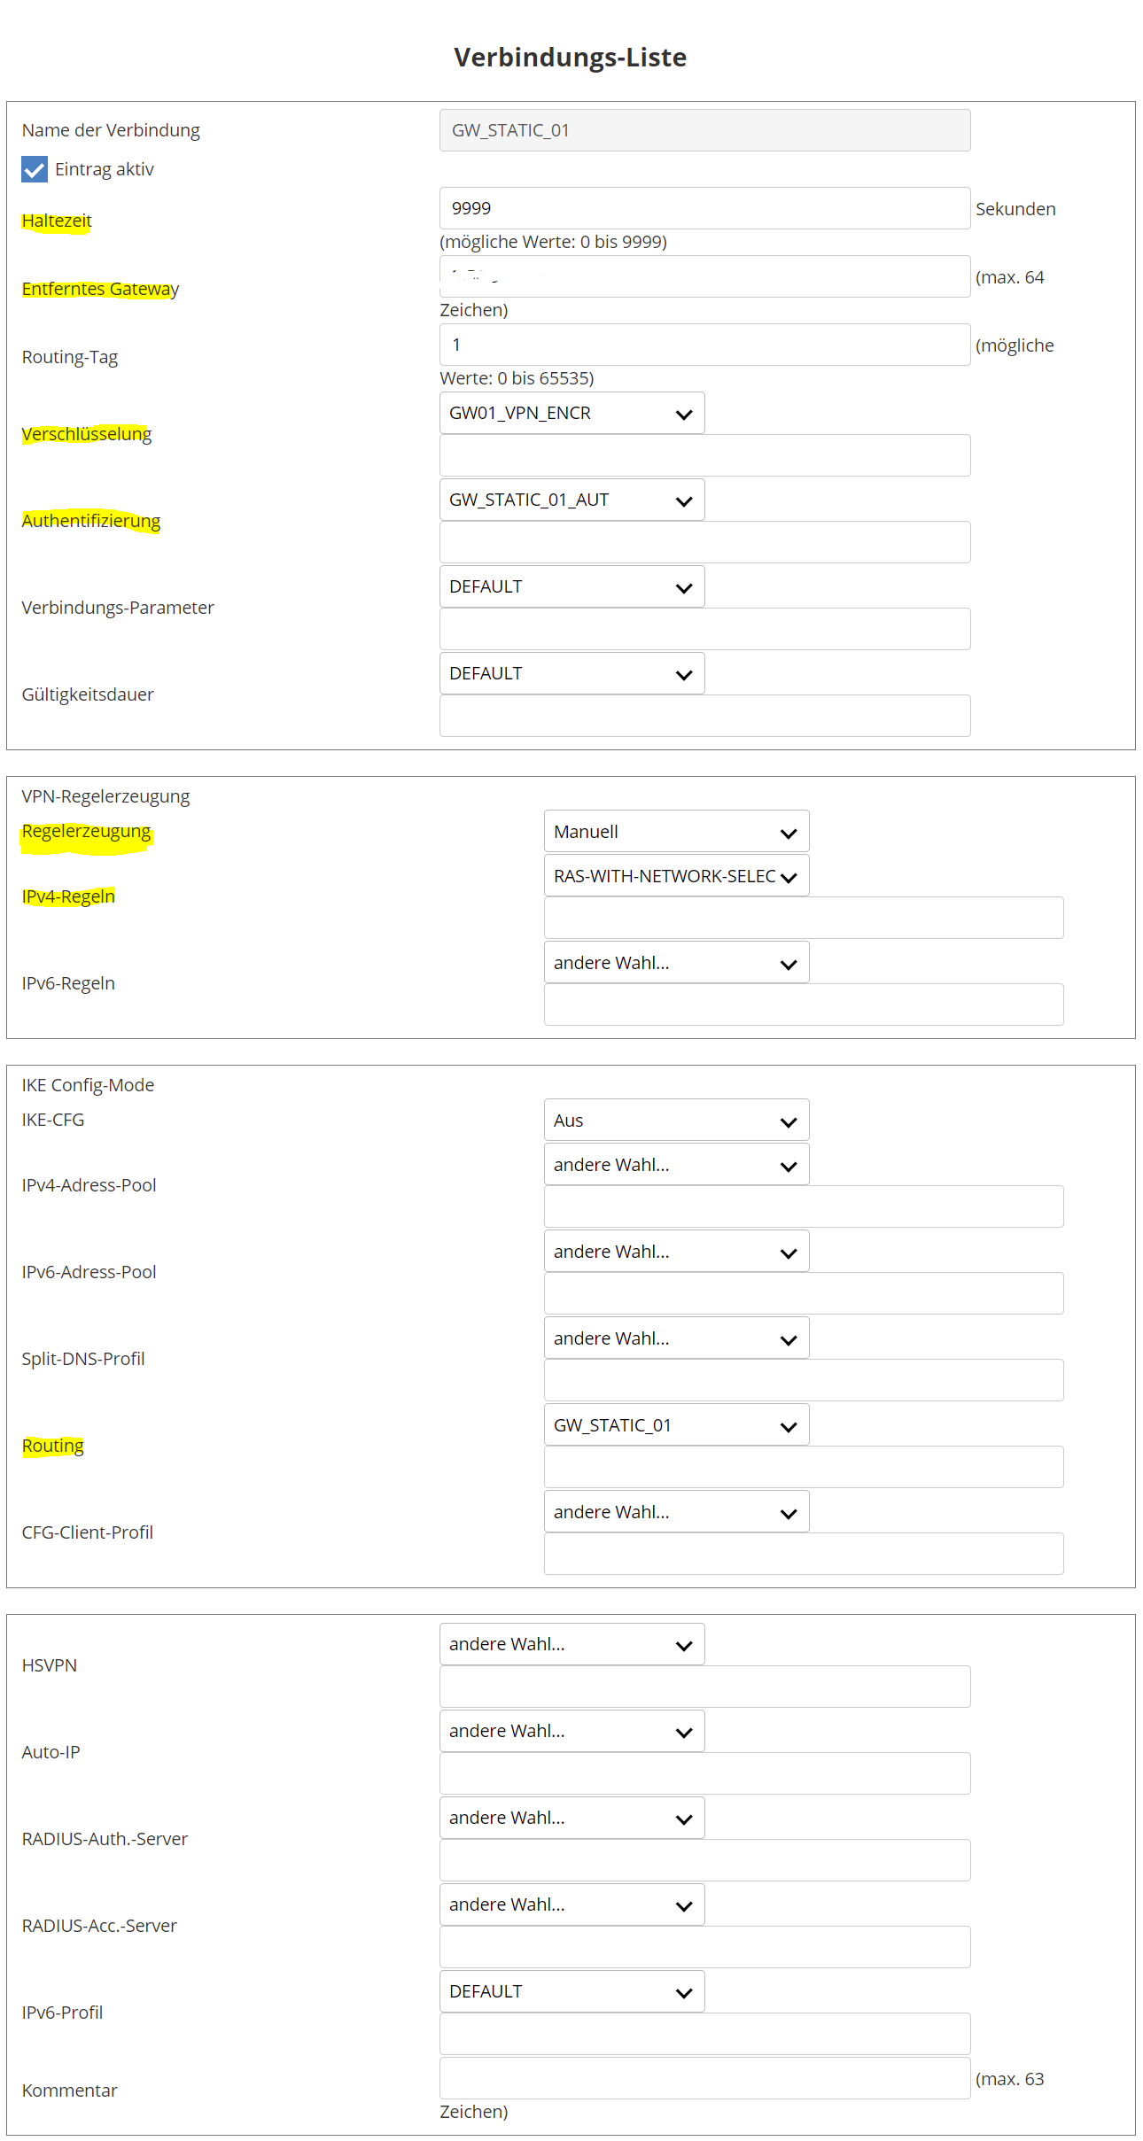Screen dimensions: 1143x2141
Task: Click the Haltezeit field containing 9999
Action: pyautogui.click(x=704, y=208)
